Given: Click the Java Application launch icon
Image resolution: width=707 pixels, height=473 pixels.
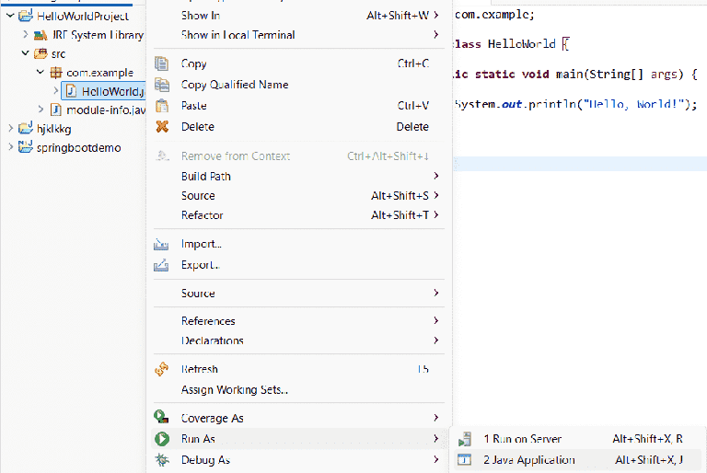Looking at the screenshot, I should [x=464, y=459].
